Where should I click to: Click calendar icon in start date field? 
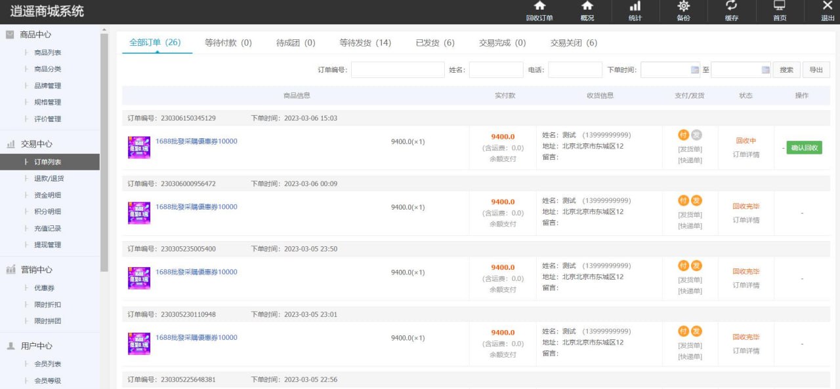[x=695, y=70]
